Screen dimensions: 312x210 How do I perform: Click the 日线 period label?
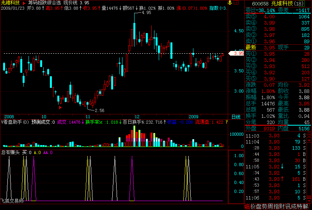(x=236, y=117)
